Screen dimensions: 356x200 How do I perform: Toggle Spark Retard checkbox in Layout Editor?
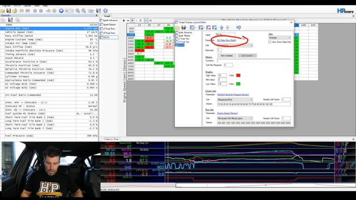pos(177,36)
